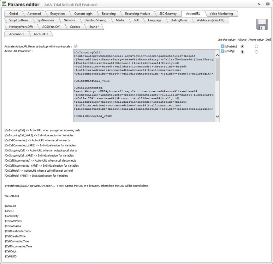Click the info icon next to [config]
The image size is (273, 264).
coord(223,52)
